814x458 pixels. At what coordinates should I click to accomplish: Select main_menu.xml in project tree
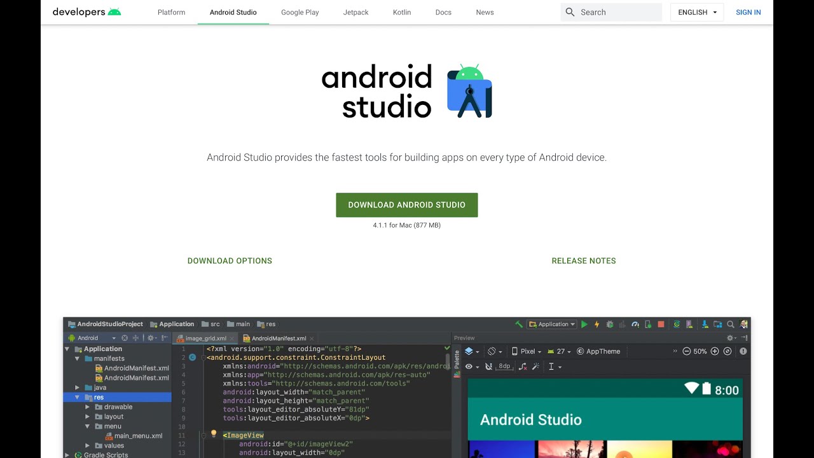[134, 436]
